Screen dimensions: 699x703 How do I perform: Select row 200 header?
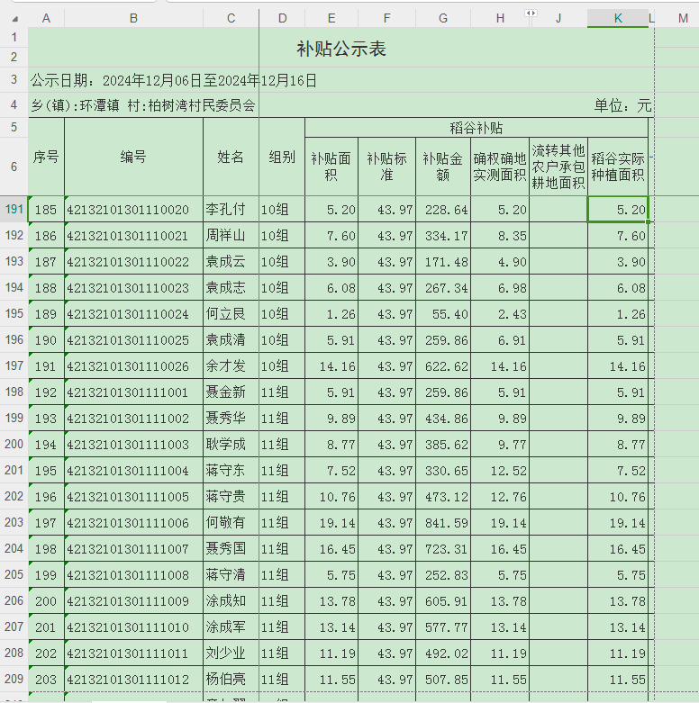pos(14,444)
